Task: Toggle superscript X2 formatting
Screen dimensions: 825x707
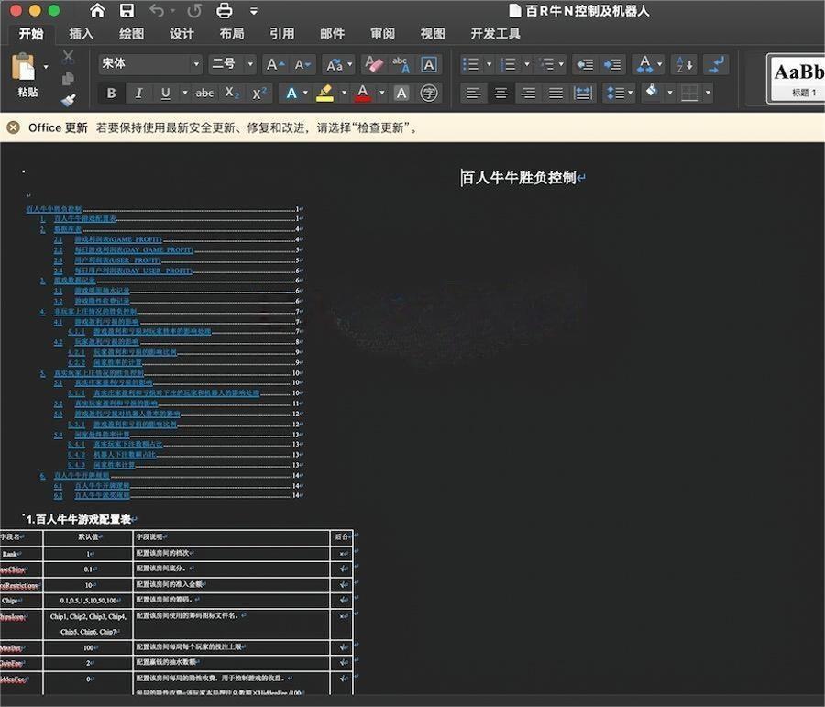Action: (x=259, y=94)
